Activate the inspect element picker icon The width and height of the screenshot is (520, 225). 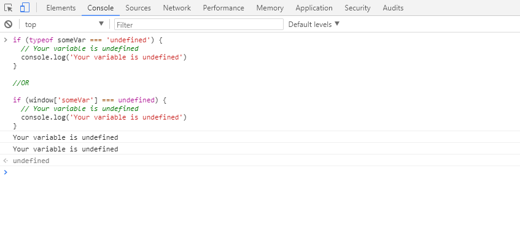(x=9, y=7)
